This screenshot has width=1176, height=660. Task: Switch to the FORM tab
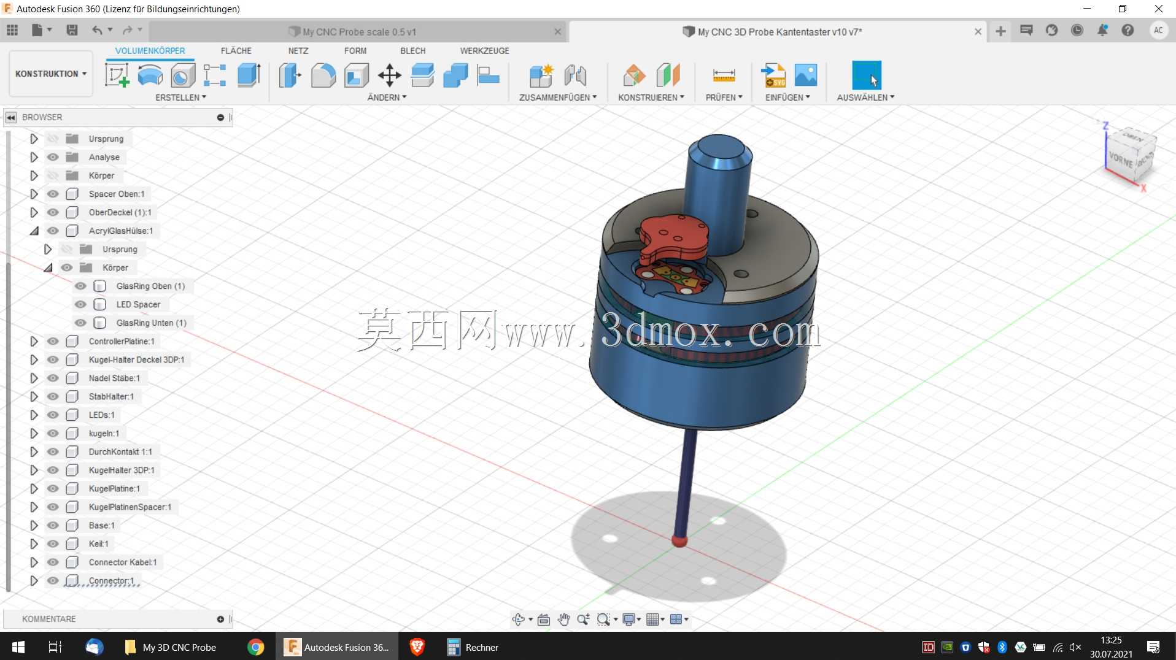click(x=355, y=51)
